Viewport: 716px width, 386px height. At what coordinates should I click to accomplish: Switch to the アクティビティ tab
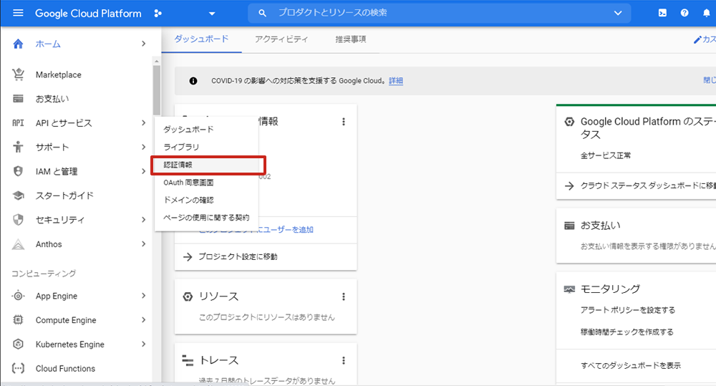[281, 39]
